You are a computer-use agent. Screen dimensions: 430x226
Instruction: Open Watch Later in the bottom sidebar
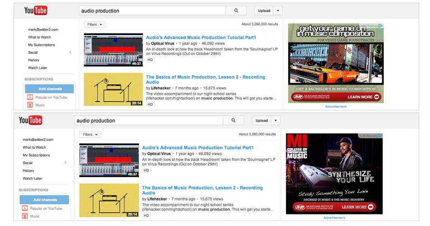[32, 179]
